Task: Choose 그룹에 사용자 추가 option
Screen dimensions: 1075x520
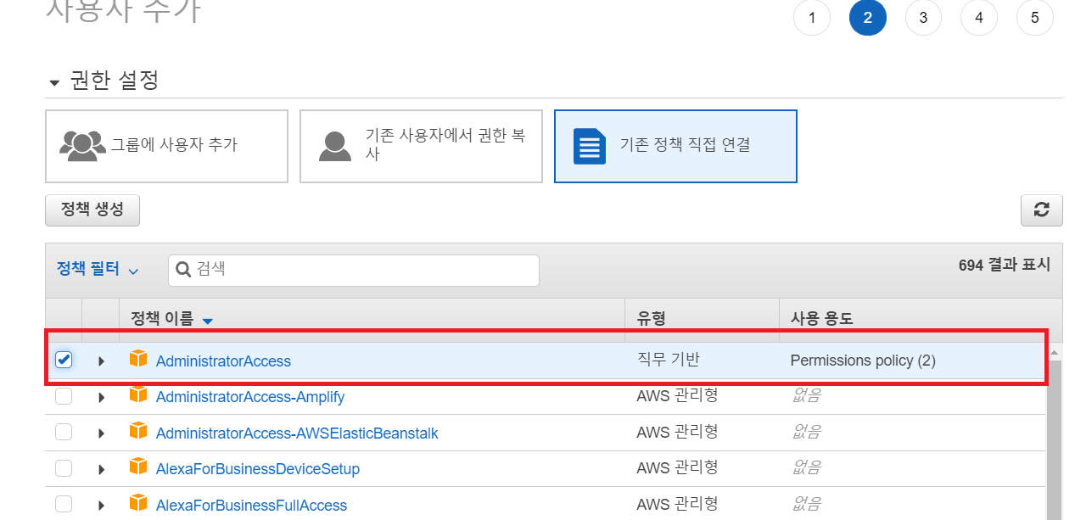Action: (166, 146)
